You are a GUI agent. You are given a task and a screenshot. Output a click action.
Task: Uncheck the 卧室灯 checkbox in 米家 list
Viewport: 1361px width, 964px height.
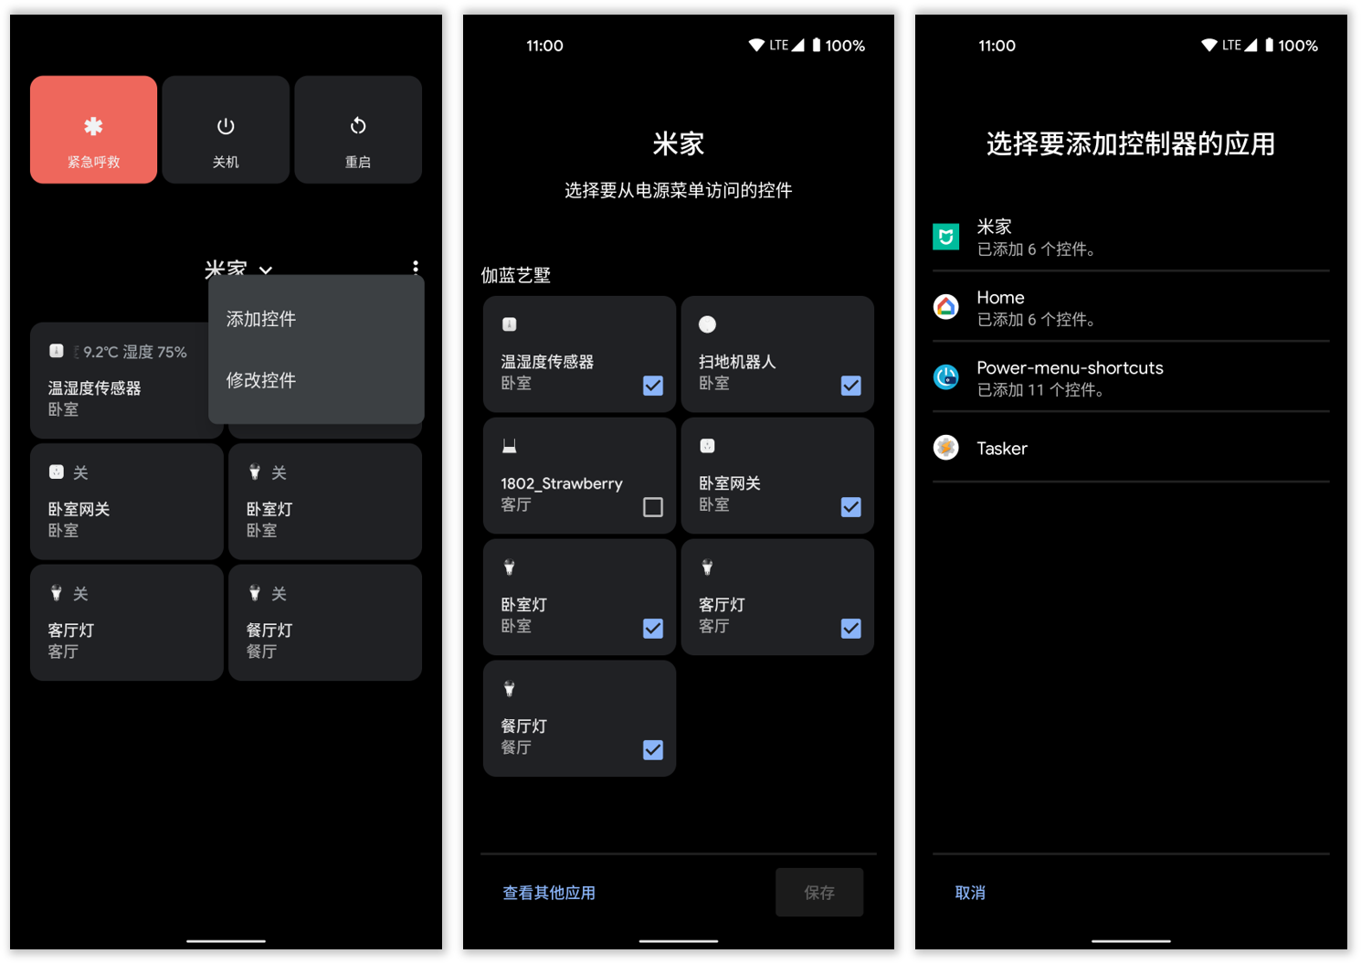653,629
